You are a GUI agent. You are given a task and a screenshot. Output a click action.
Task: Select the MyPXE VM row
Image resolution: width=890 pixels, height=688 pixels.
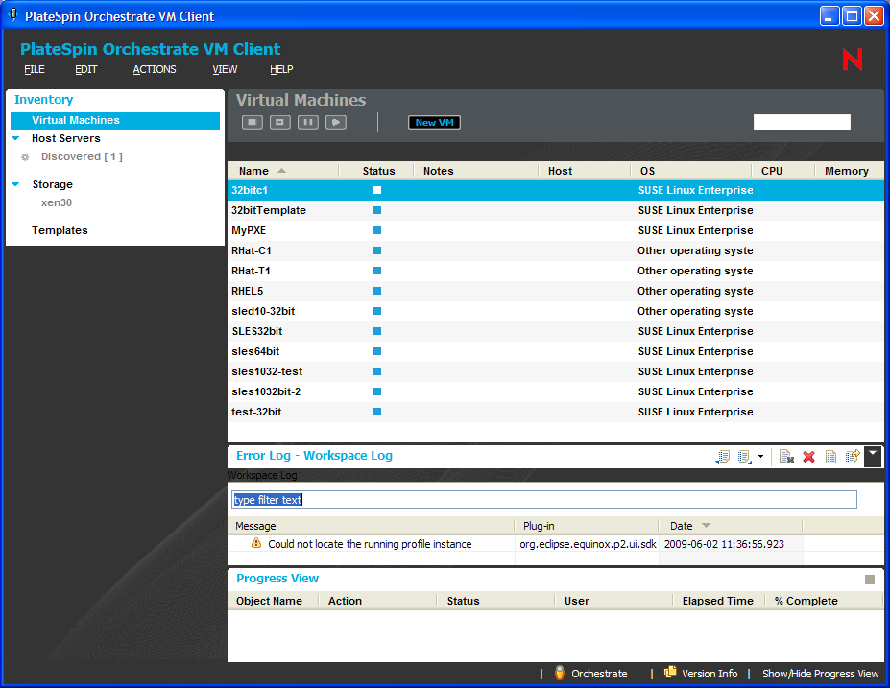tap(556, 230)
